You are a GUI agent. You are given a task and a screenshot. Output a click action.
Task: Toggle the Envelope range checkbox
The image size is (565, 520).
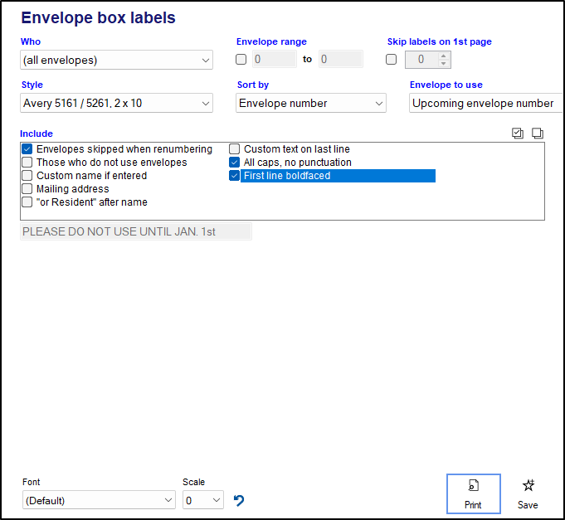pos(241,60)
